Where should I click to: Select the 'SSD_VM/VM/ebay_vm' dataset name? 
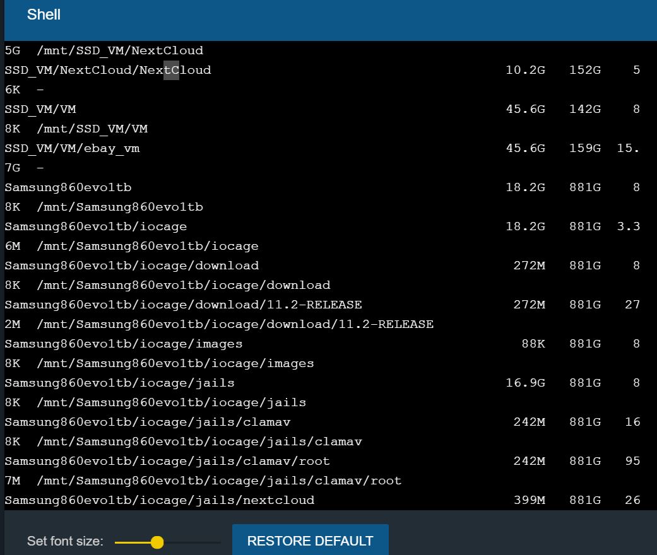click(72, 148)
